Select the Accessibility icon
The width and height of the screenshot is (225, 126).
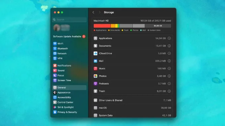[x=55, y=97]
